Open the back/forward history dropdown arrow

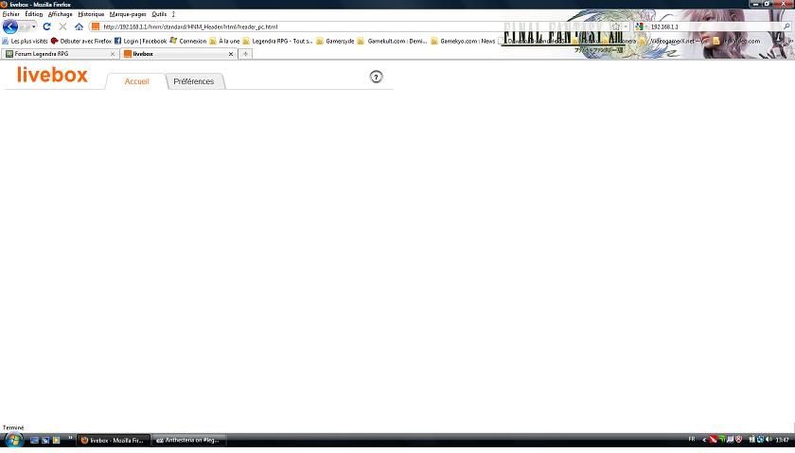(x=34, y=26)
